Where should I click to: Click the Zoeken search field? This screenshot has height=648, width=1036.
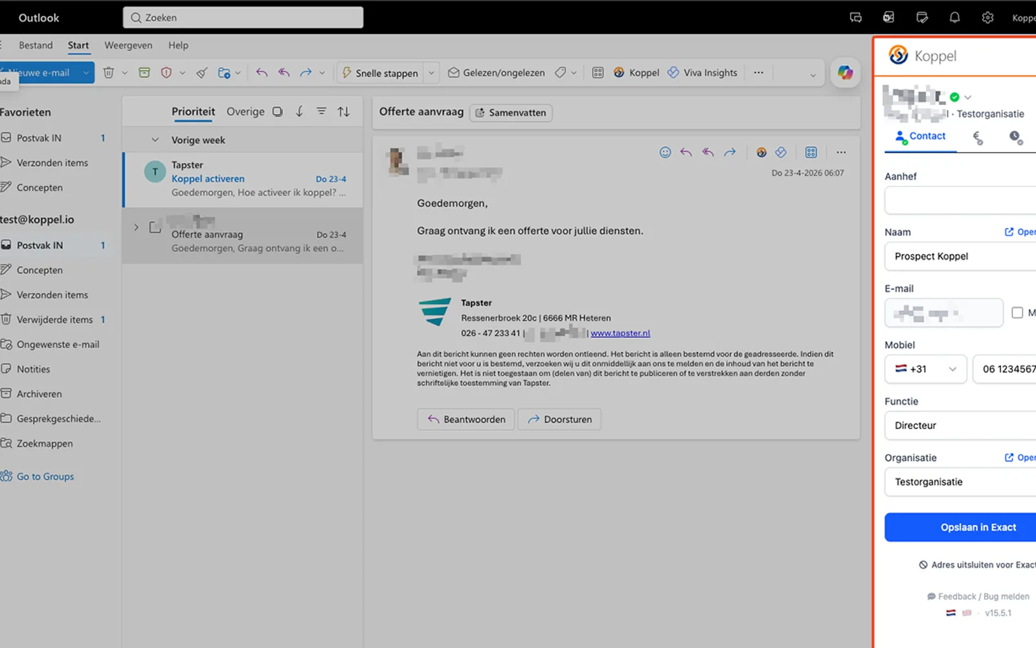(x=243, y=17)
